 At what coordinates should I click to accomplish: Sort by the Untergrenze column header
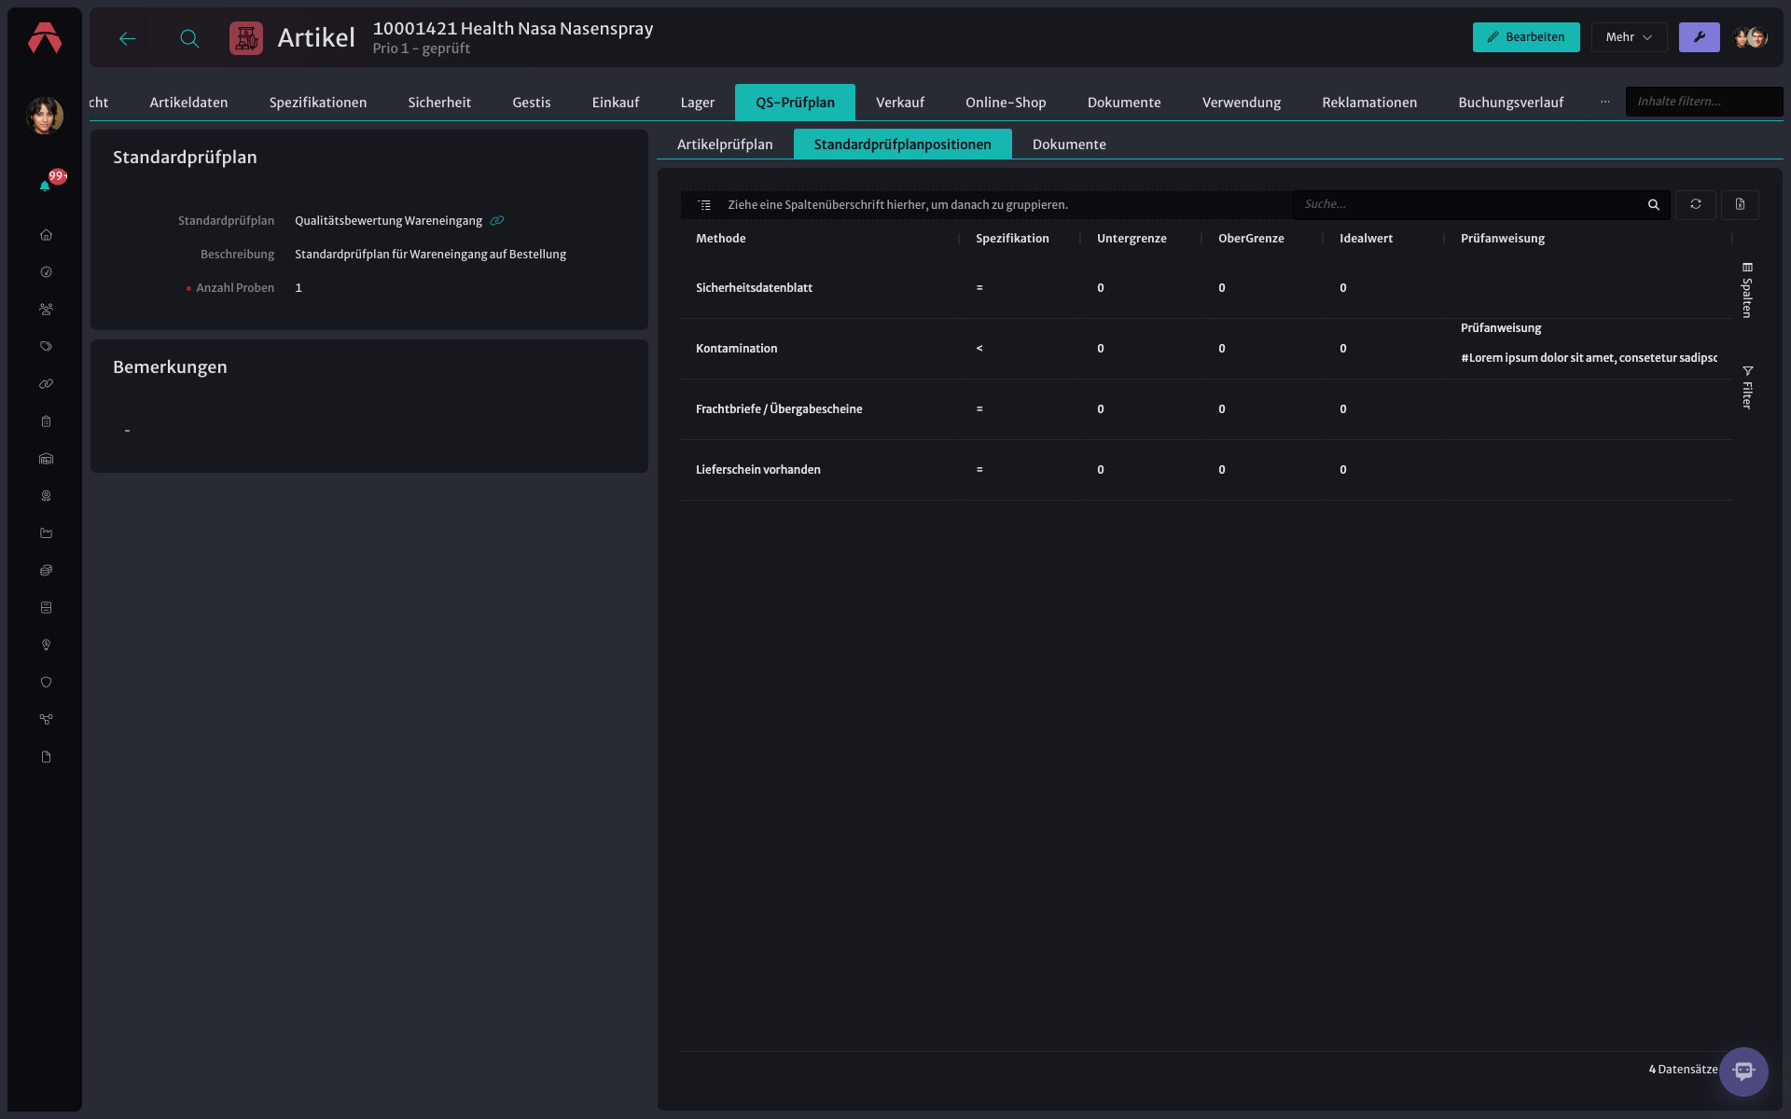[x=1132, y=239]
